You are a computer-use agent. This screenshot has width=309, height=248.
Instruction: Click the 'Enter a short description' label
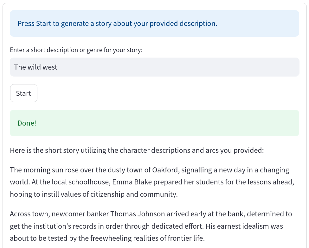point(76,50)
